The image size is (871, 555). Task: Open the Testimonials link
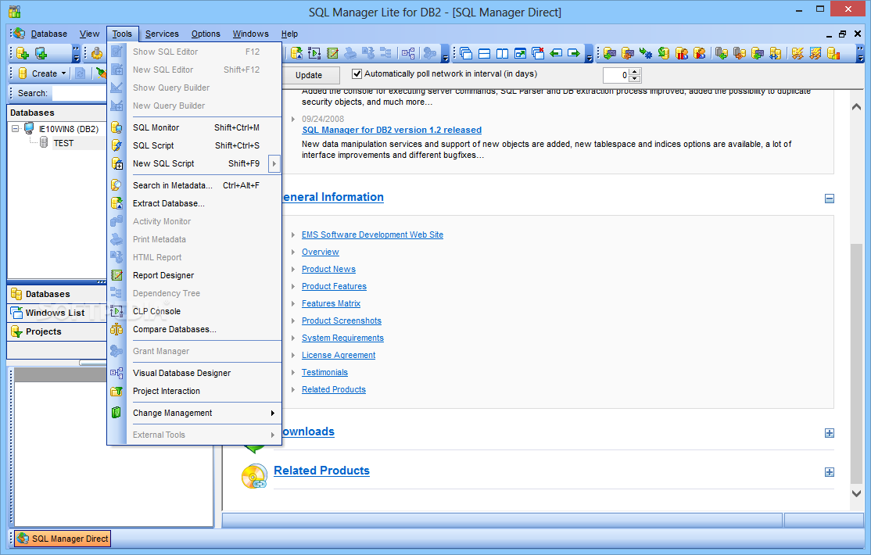(x=324, y=373)
